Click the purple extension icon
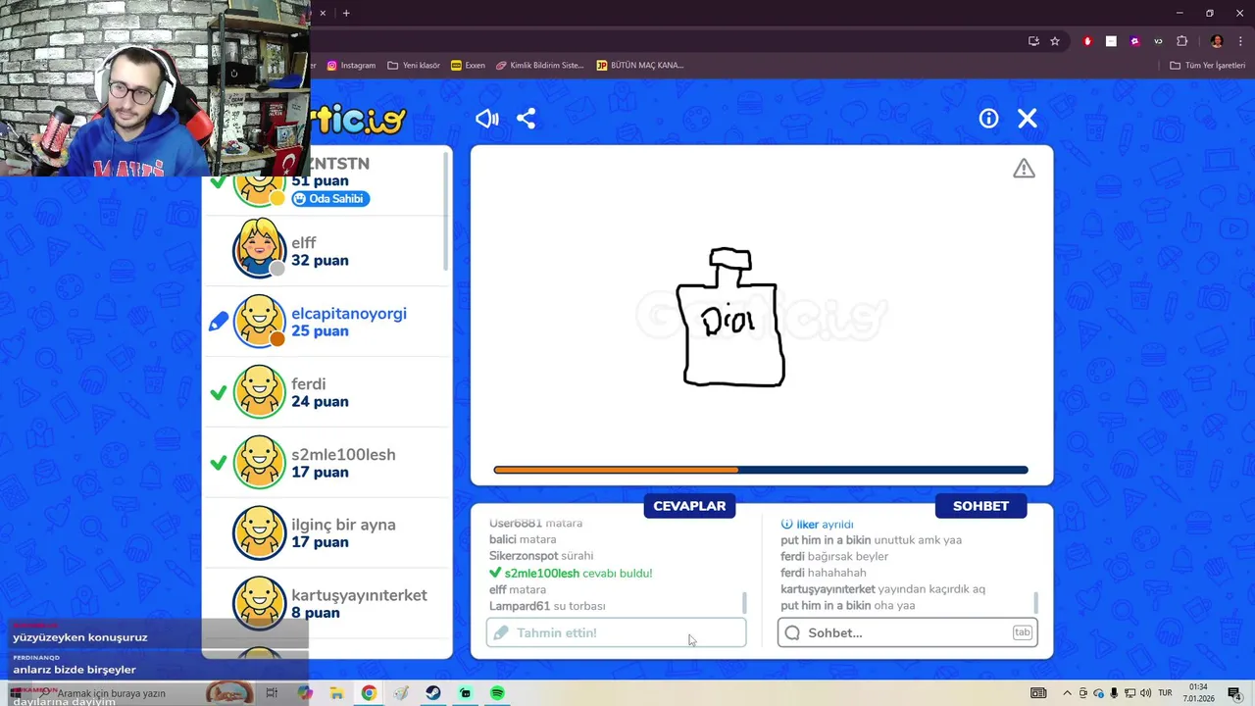The height and width of the screenshot is (706, 1255). tap(1134, 41)
